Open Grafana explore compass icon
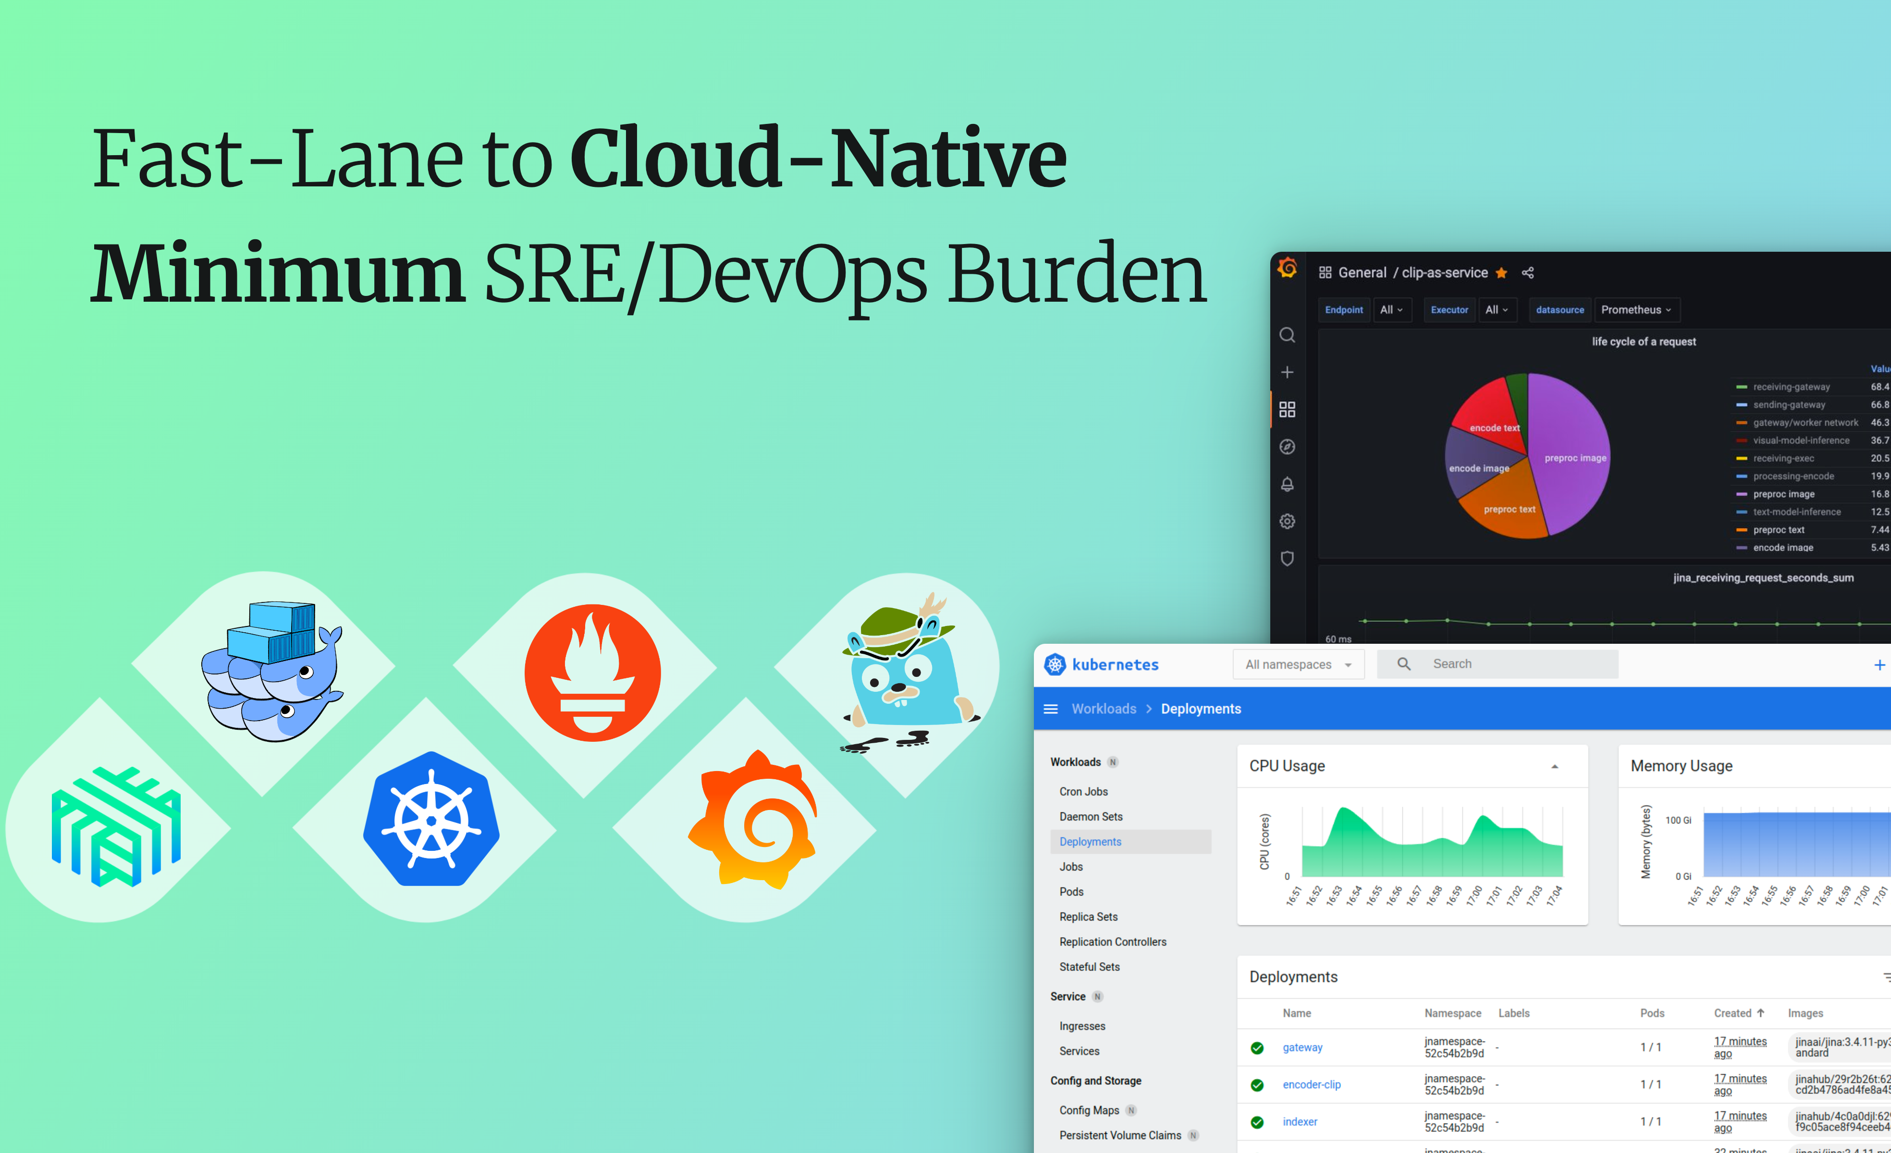The height and width of the screenshot is (1153, 1891). [x=1287, y=447]
